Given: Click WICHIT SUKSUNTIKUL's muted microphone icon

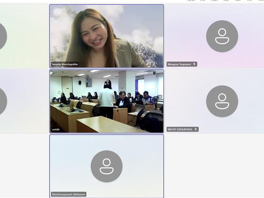Looking at the screenshot, I should [x=196, y=129].
